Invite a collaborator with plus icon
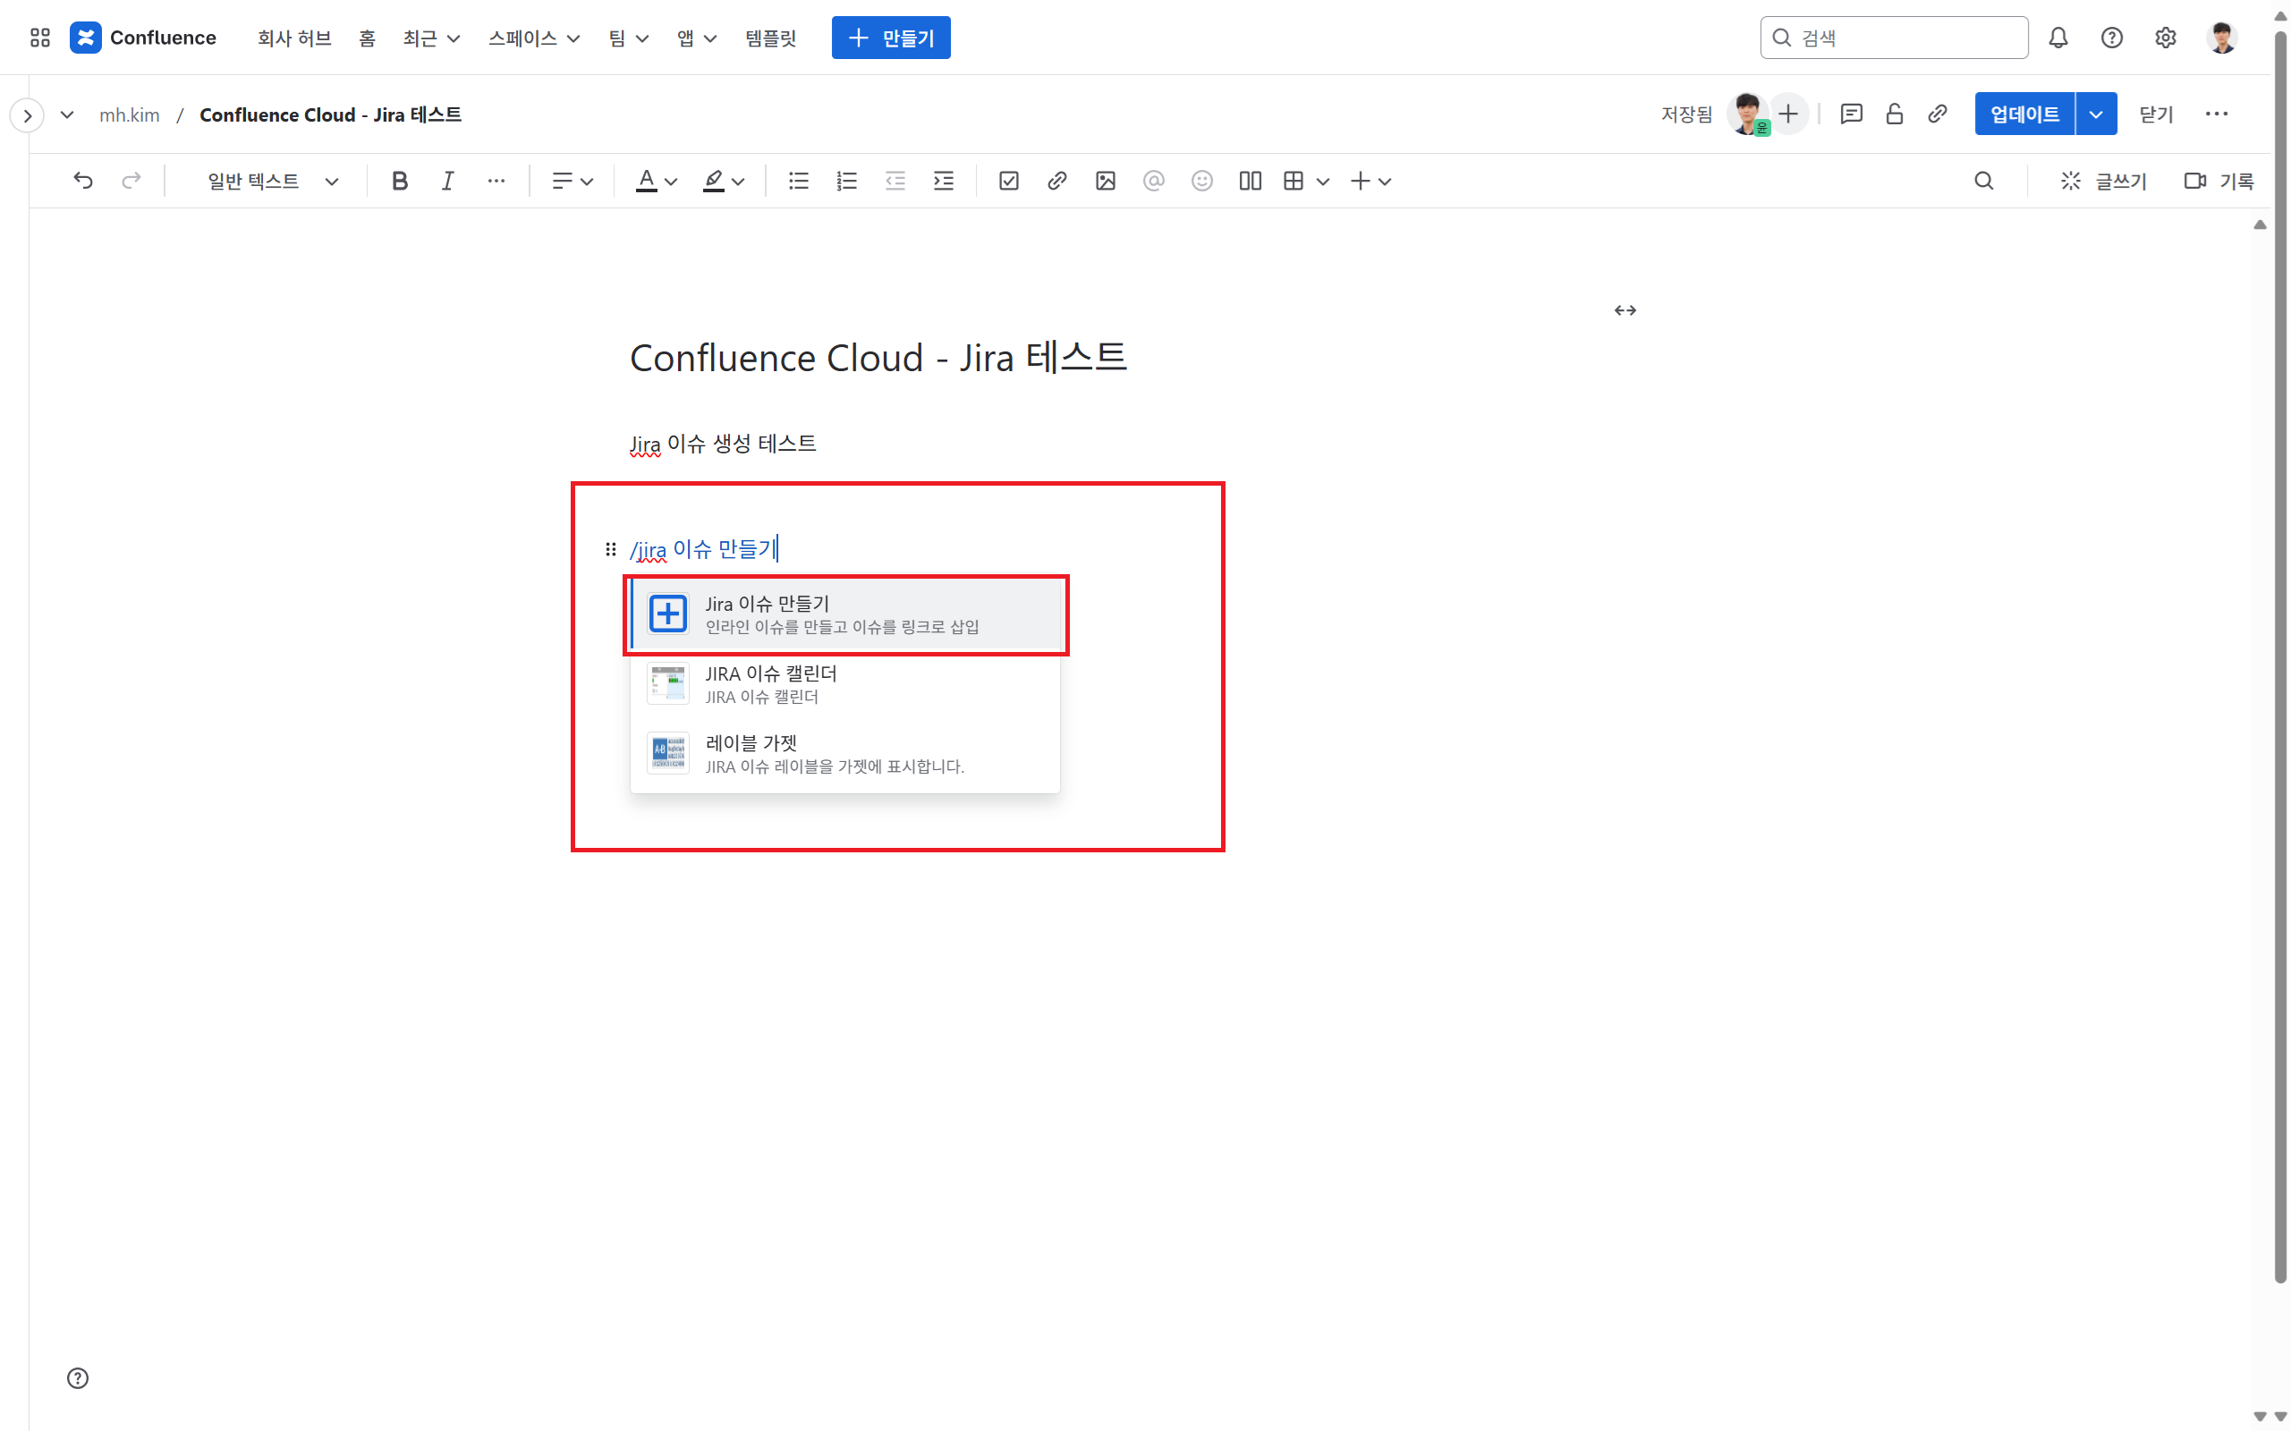This screenshot has width=2290, height=1431. click(1788, 114)
